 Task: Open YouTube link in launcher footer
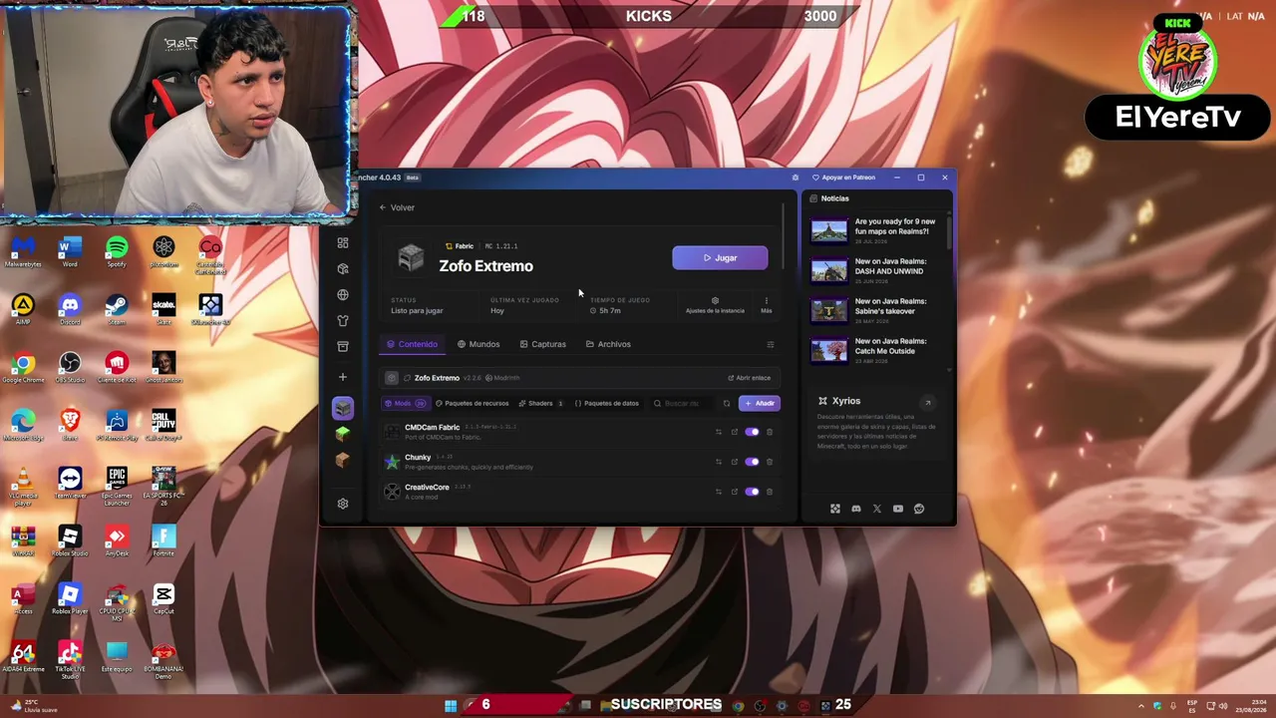pyautogui.click(x=898, y=509)
